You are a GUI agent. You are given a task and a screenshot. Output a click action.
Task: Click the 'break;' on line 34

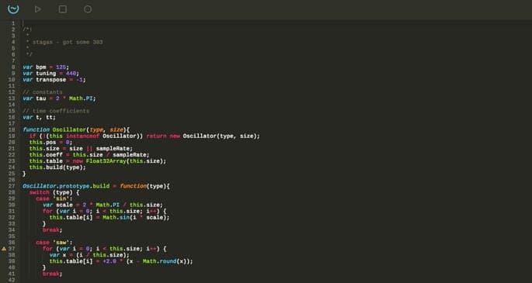tap(53, 230)
